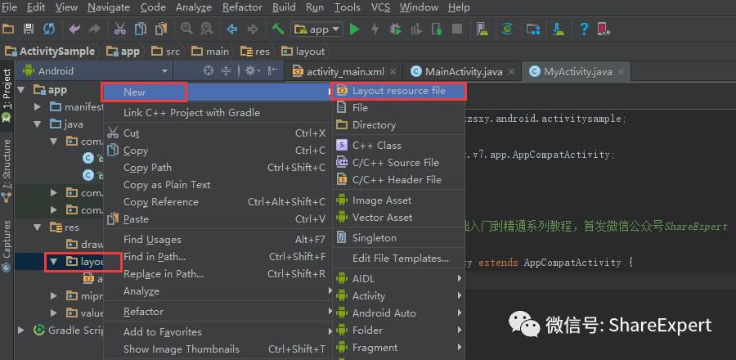Click the Stop square toolbar icon
Screen dimensions: 736x360
tap(456, 29)
